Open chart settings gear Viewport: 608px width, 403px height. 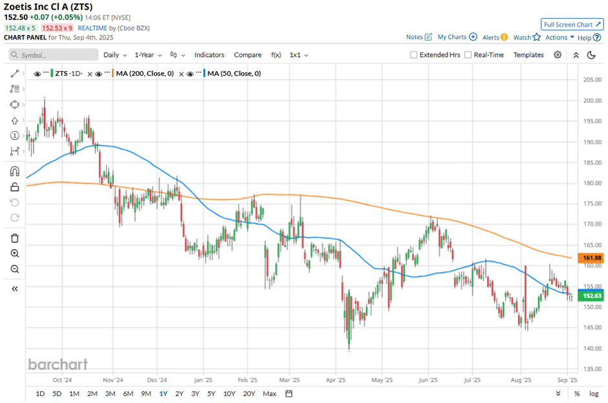click(x=558, y=55)
